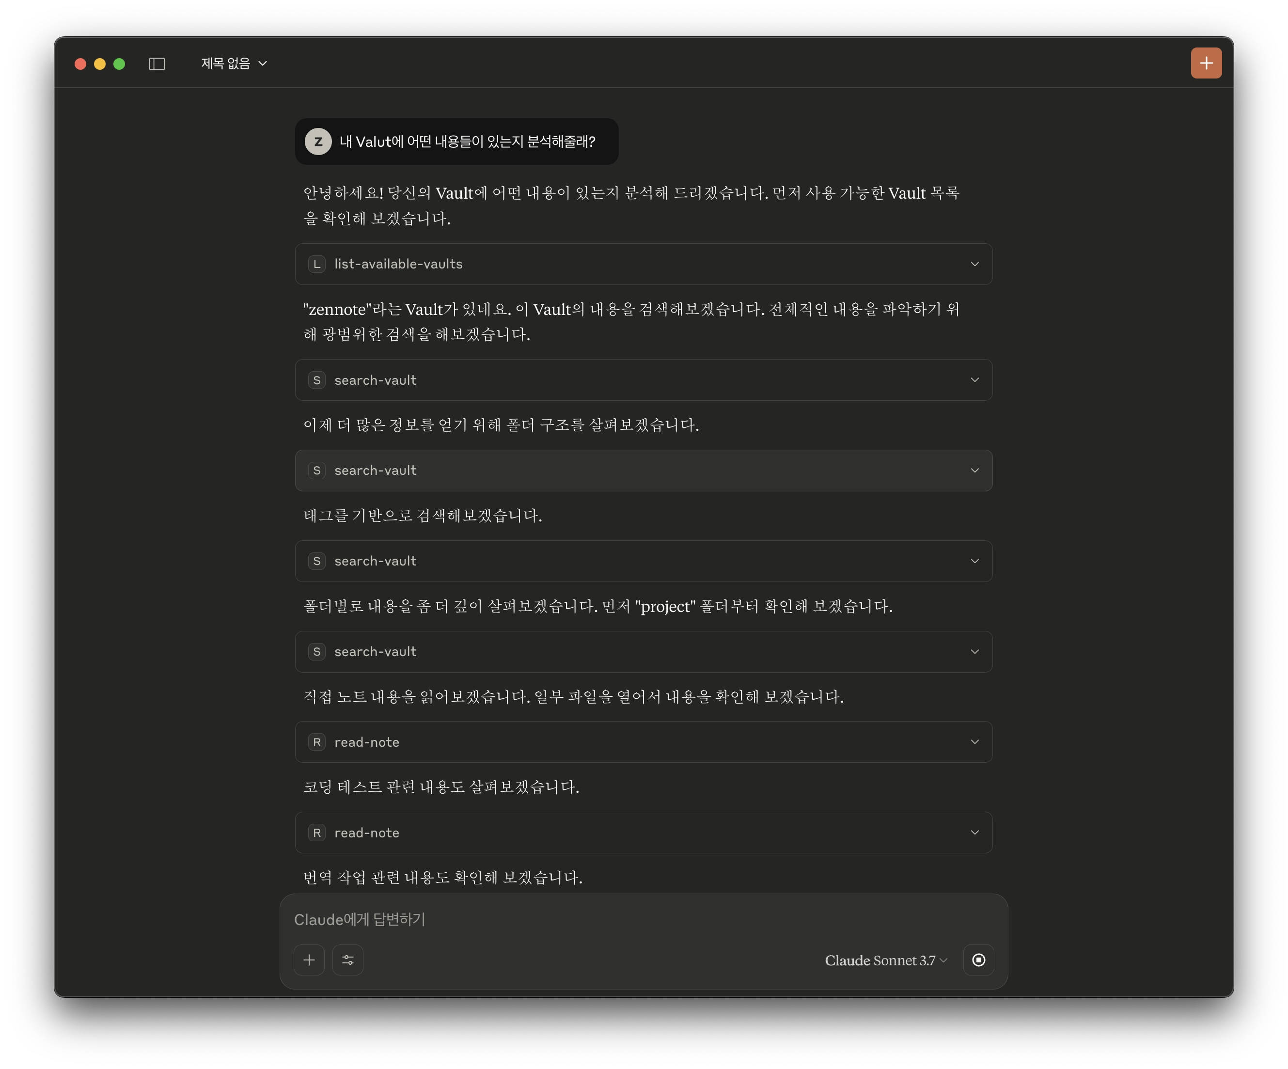Click the greeting paragraph starting '안녕하세요!'
This screenshot has width=1288, height=1069.
[632, 205]
